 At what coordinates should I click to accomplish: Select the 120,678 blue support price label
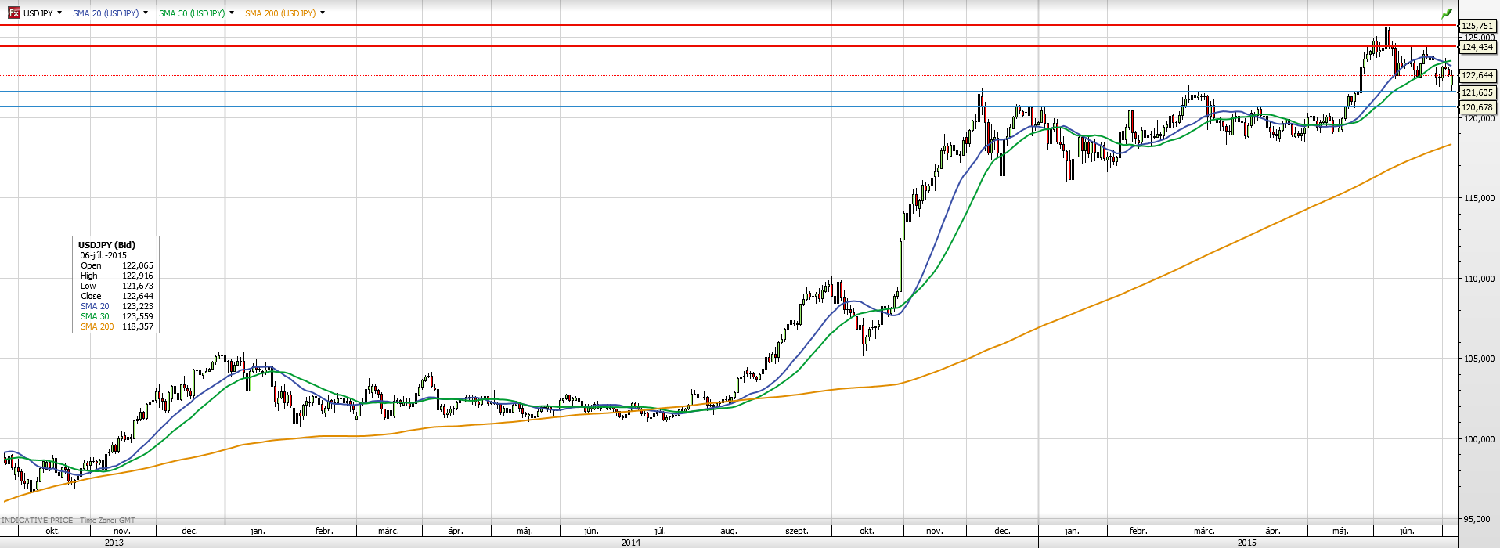point(1477,107)
